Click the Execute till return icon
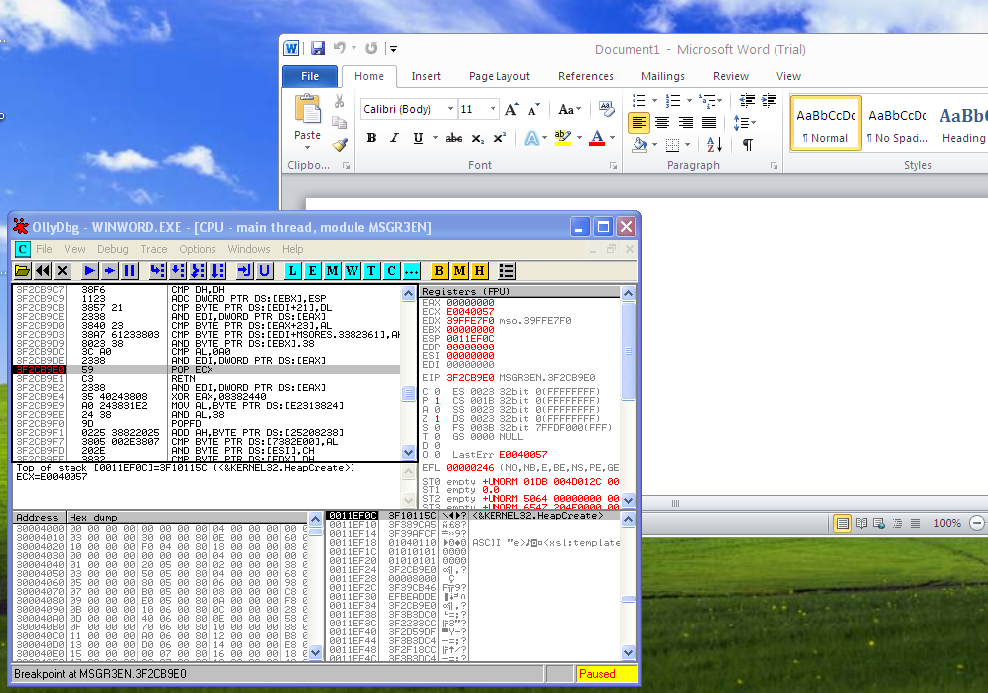 [x=244, y=271]
